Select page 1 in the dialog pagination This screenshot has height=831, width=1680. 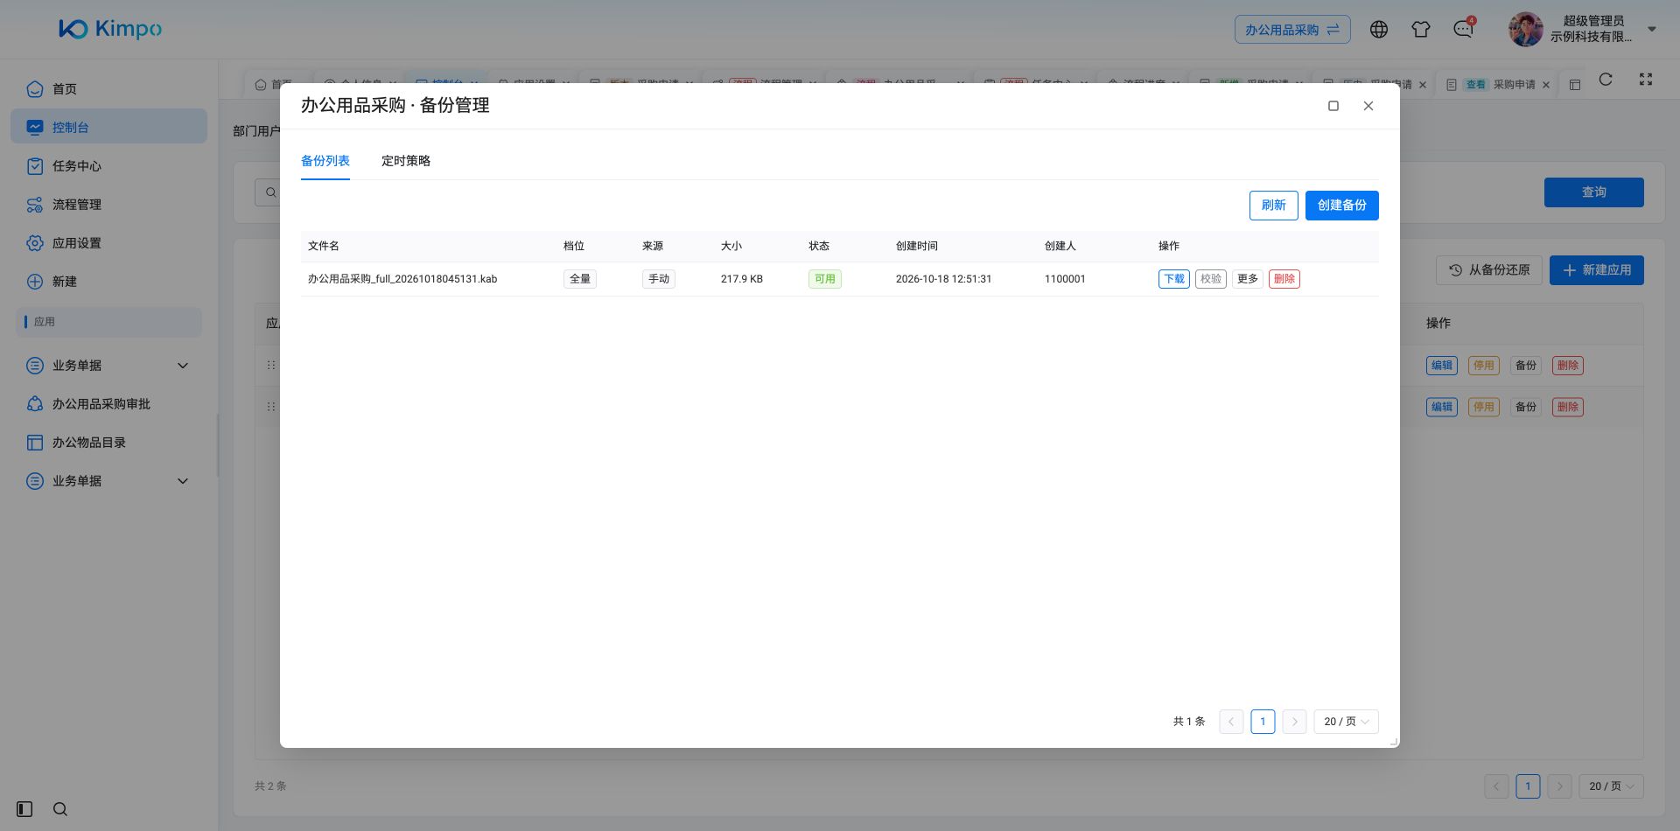[x=1263, y=722]
